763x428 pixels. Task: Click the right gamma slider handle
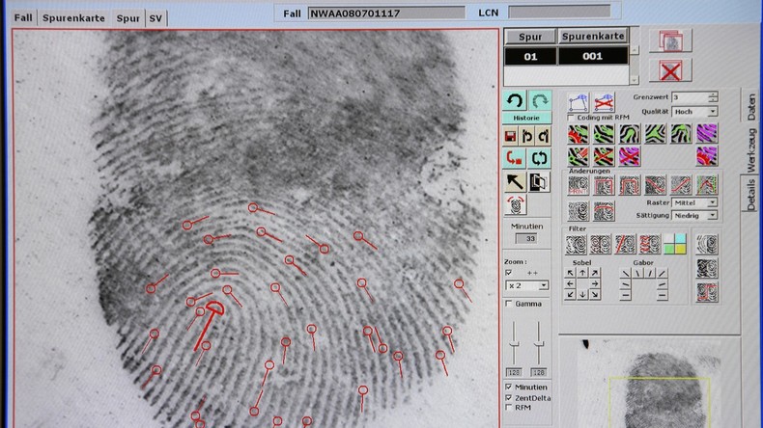[538, 344]
